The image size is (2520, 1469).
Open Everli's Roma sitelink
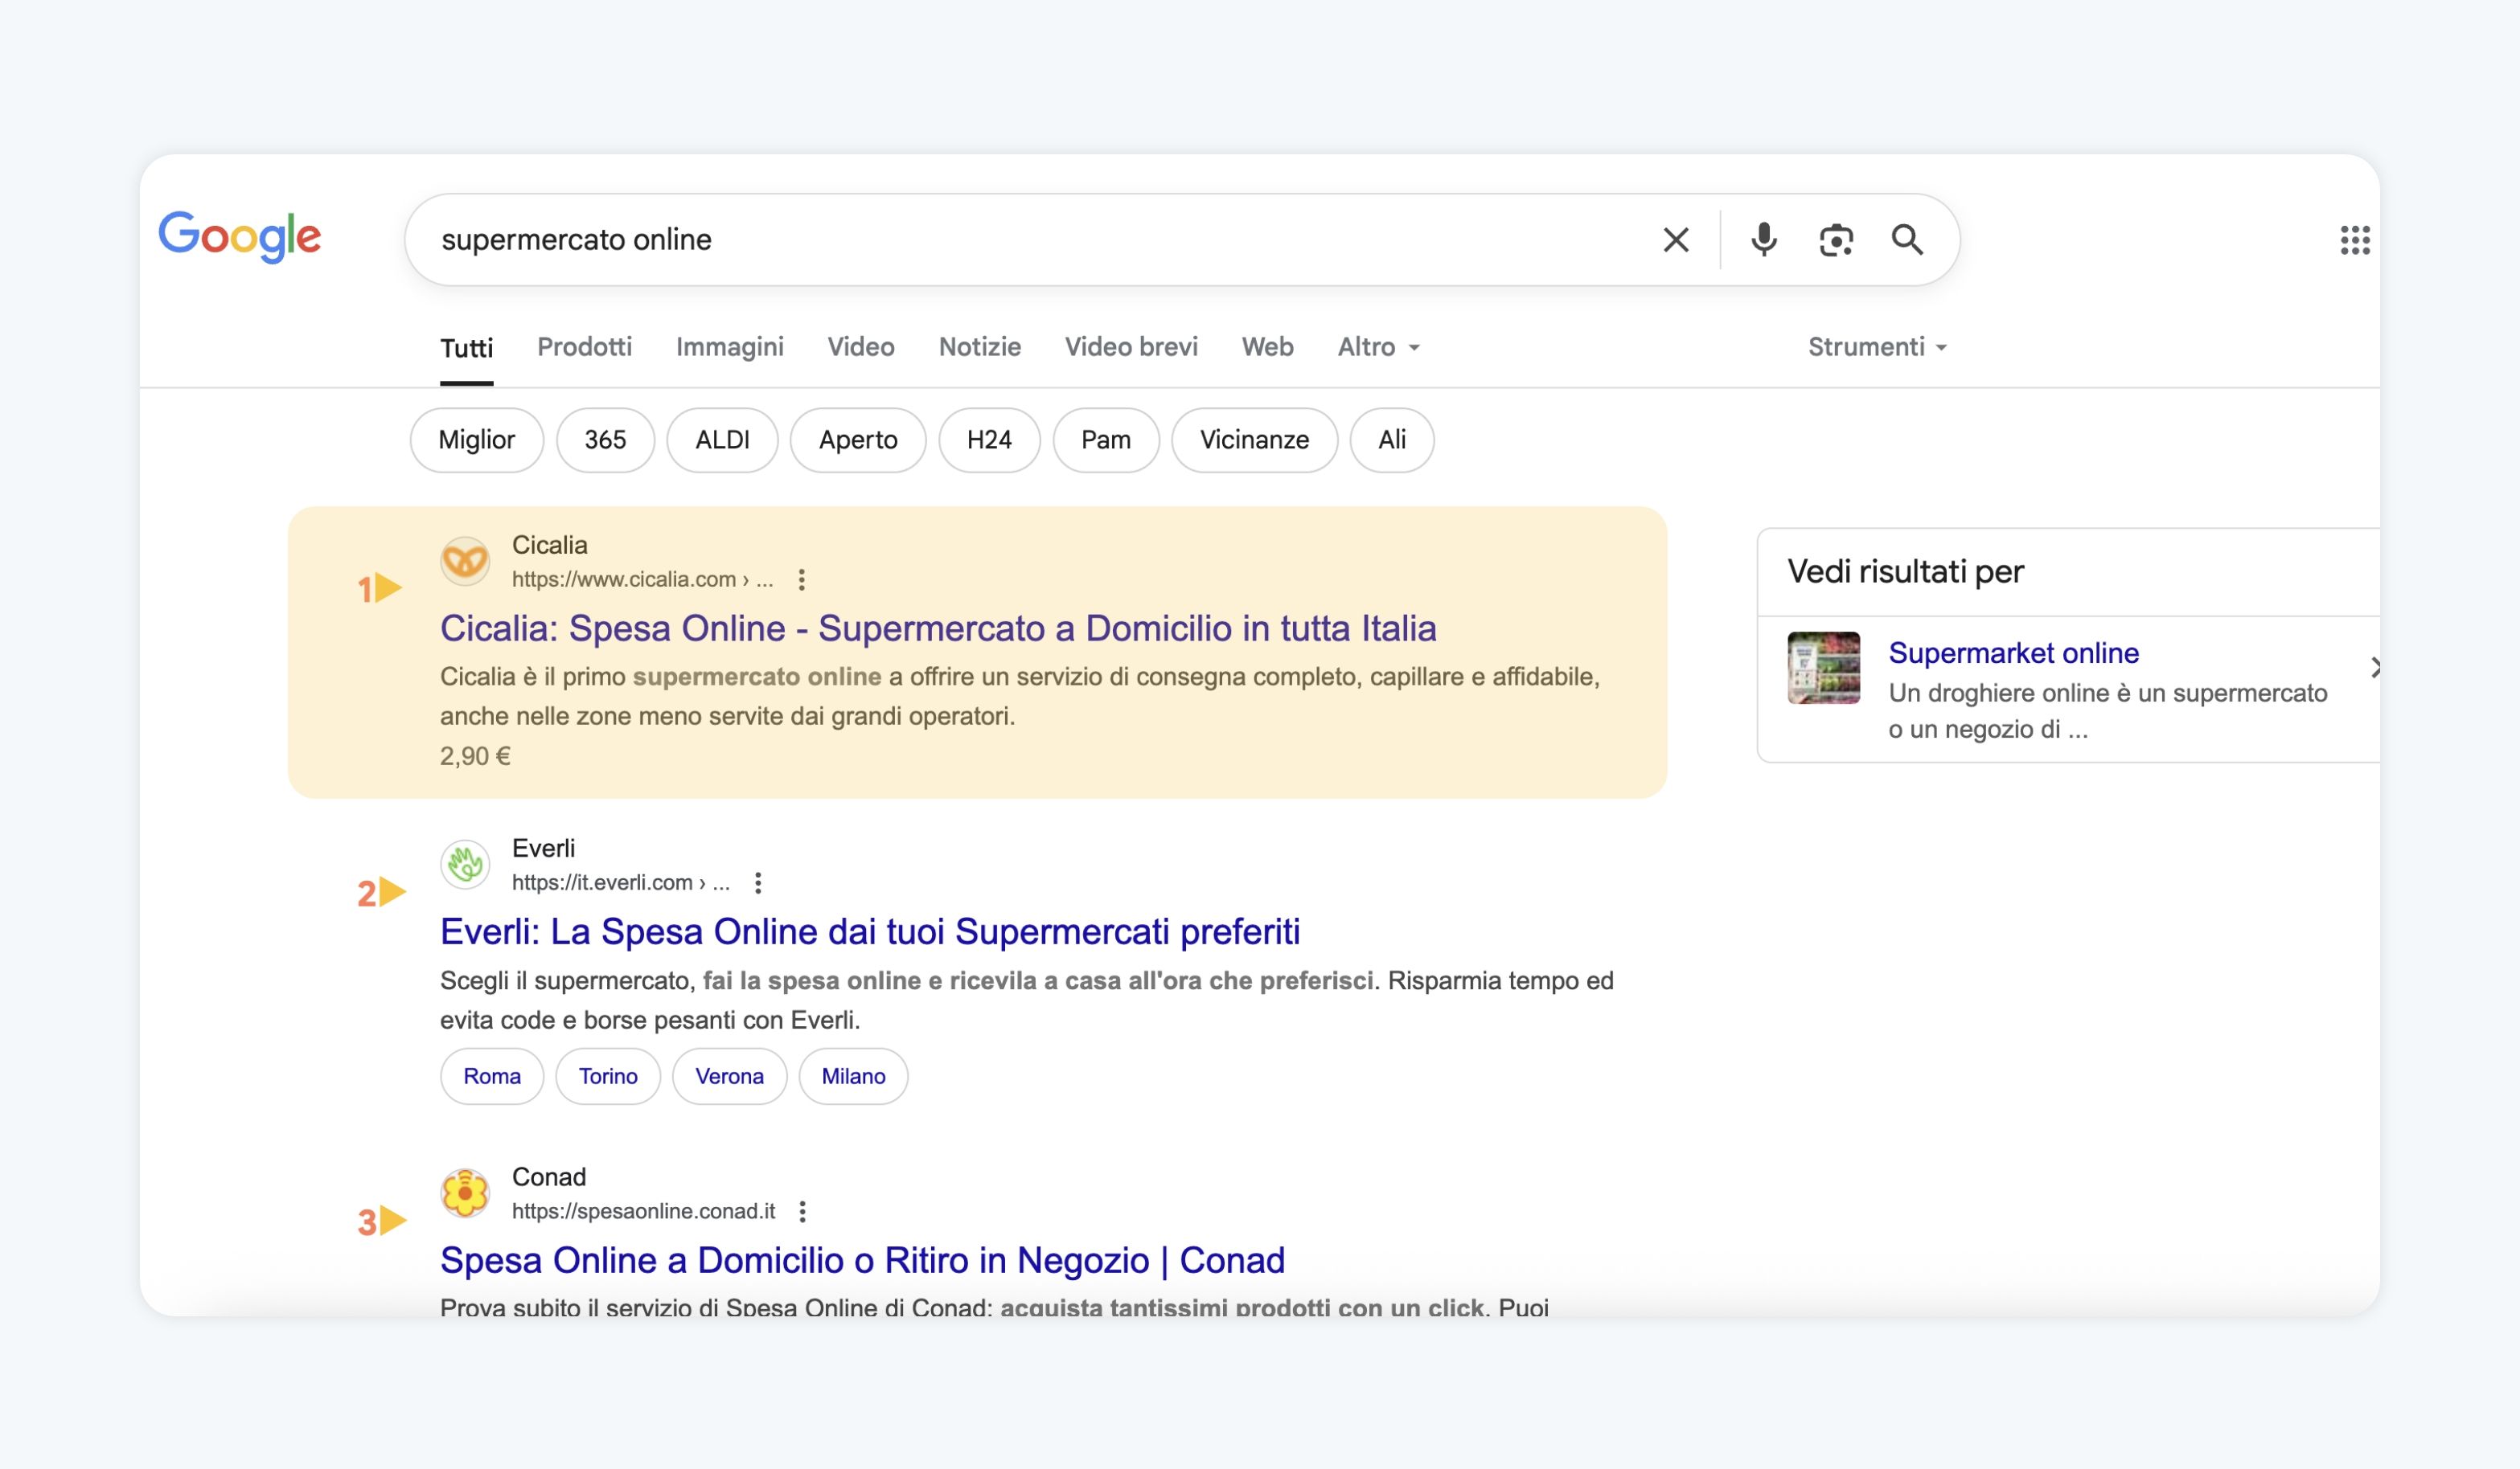click(x=492, y=1076)
